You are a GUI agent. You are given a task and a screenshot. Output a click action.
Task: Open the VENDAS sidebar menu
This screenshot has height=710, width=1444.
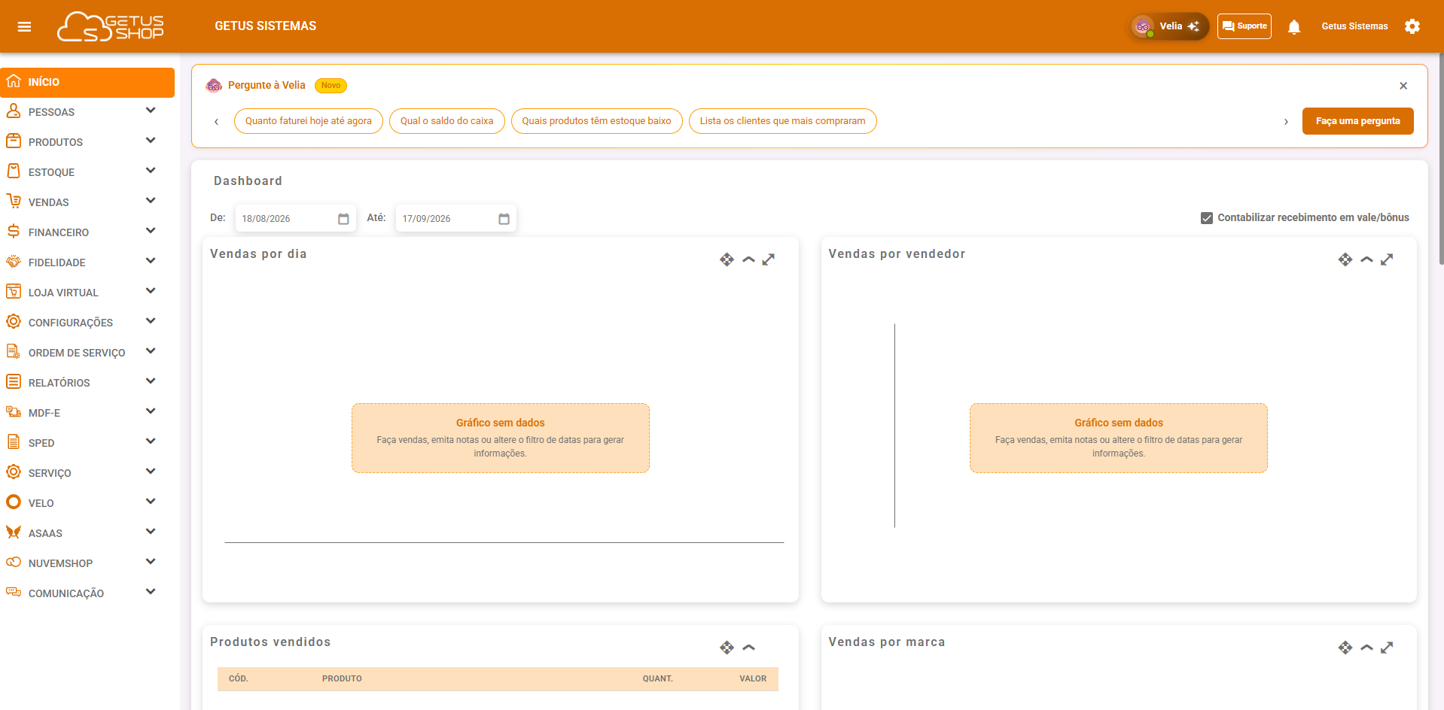pyautogui.click(x=87, y=202)
